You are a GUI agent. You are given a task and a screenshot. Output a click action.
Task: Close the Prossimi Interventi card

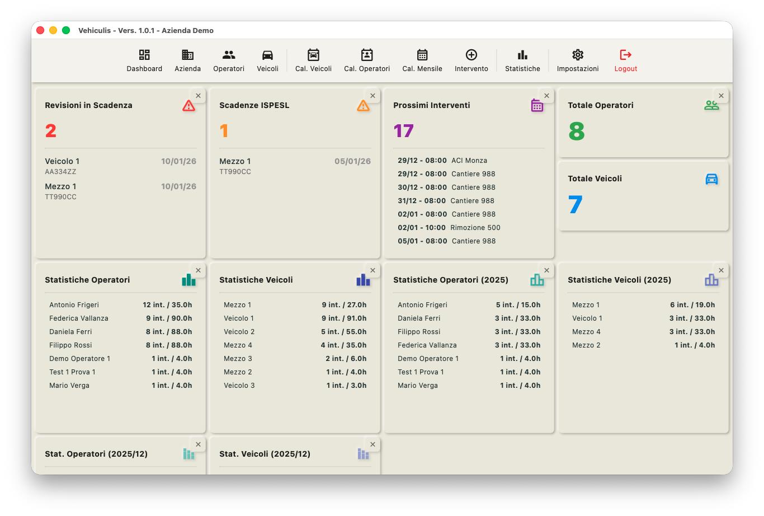click(546, 96)
